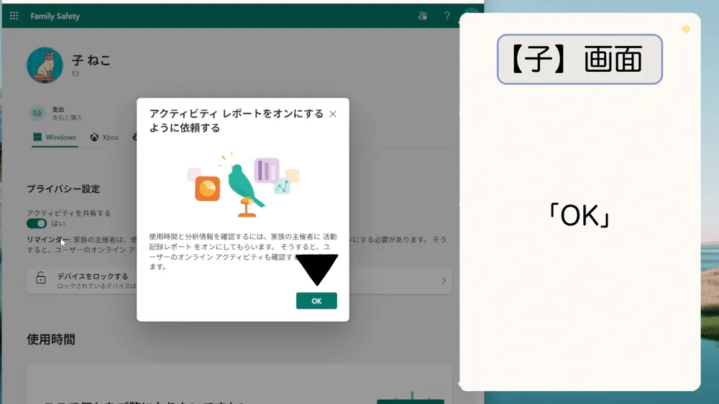Switch to the Windows tab
The image size is (719, 404).
(x=55, y=137)
